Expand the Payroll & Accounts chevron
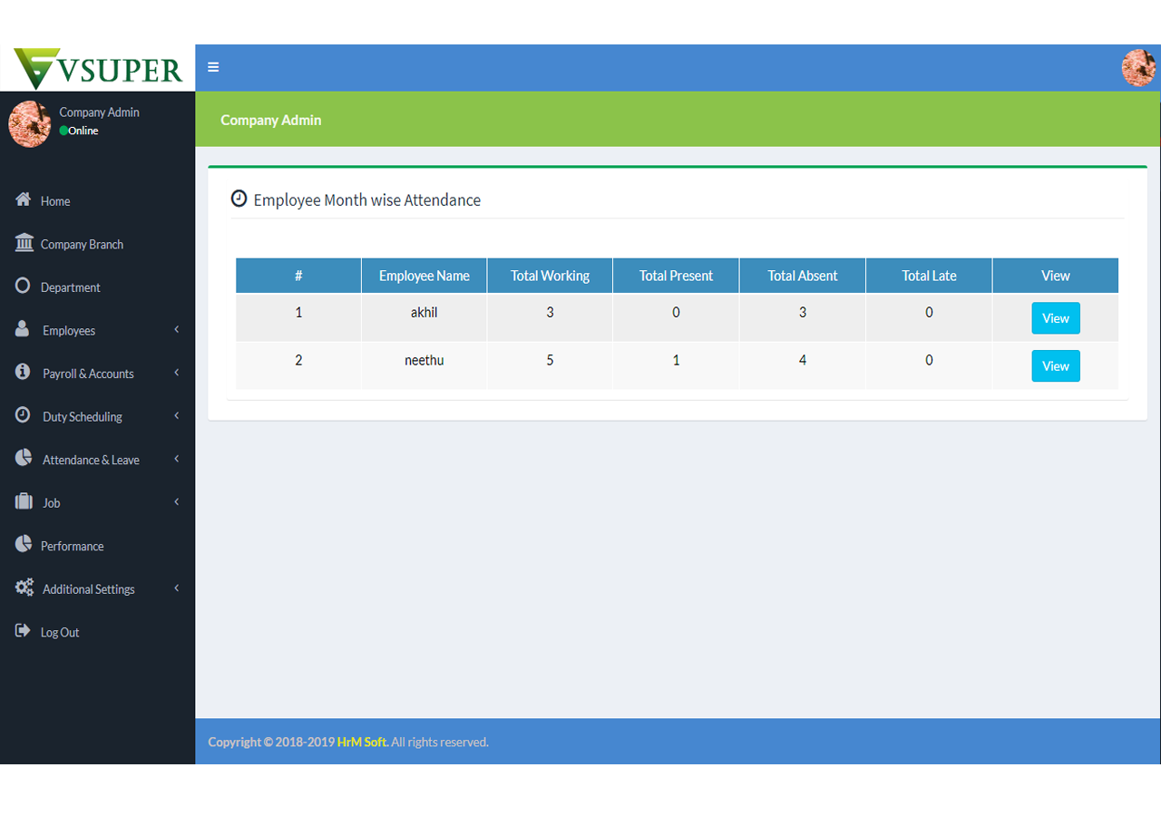Screen dimensions: 1161x816 pyautogui.click(x=177, y=373)
